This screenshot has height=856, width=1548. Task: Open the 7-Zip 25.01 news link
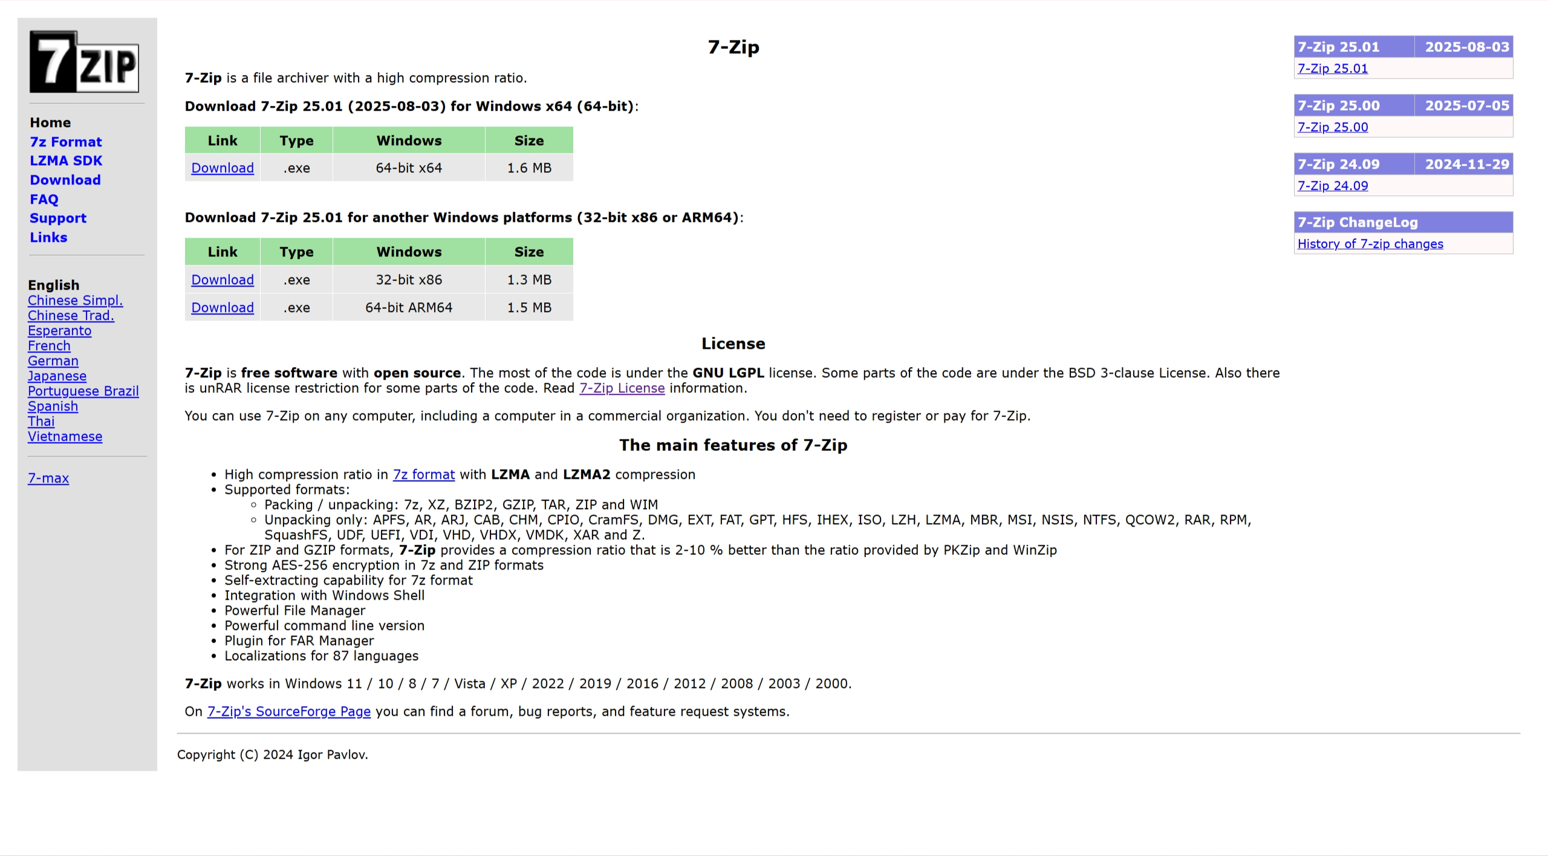[x=1332, y=68]
